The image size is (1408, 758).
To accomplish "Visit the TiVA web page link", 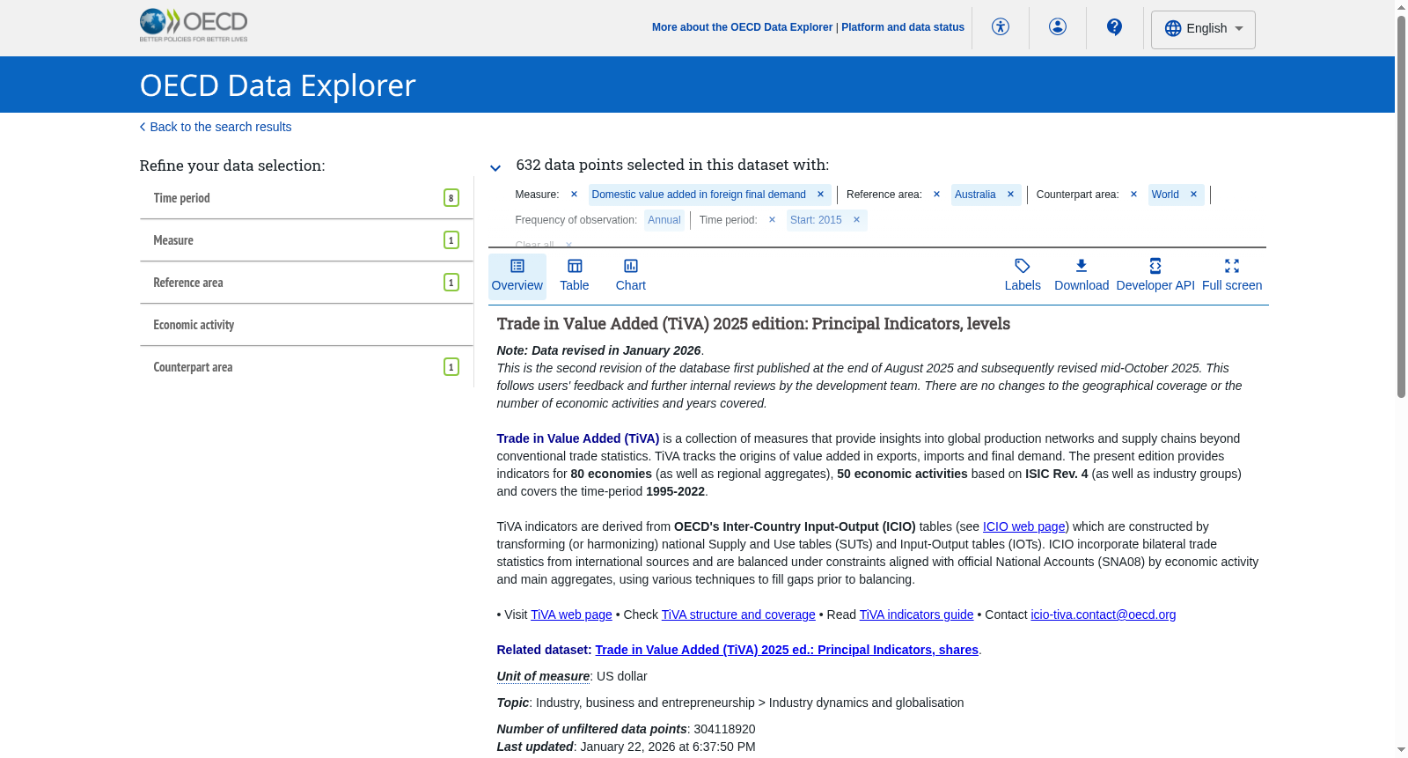I will coord(571,614).
